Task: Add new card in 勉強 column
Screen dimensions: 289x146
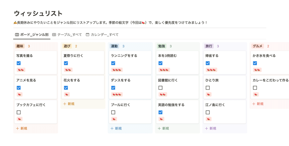Action: [163, 129]
